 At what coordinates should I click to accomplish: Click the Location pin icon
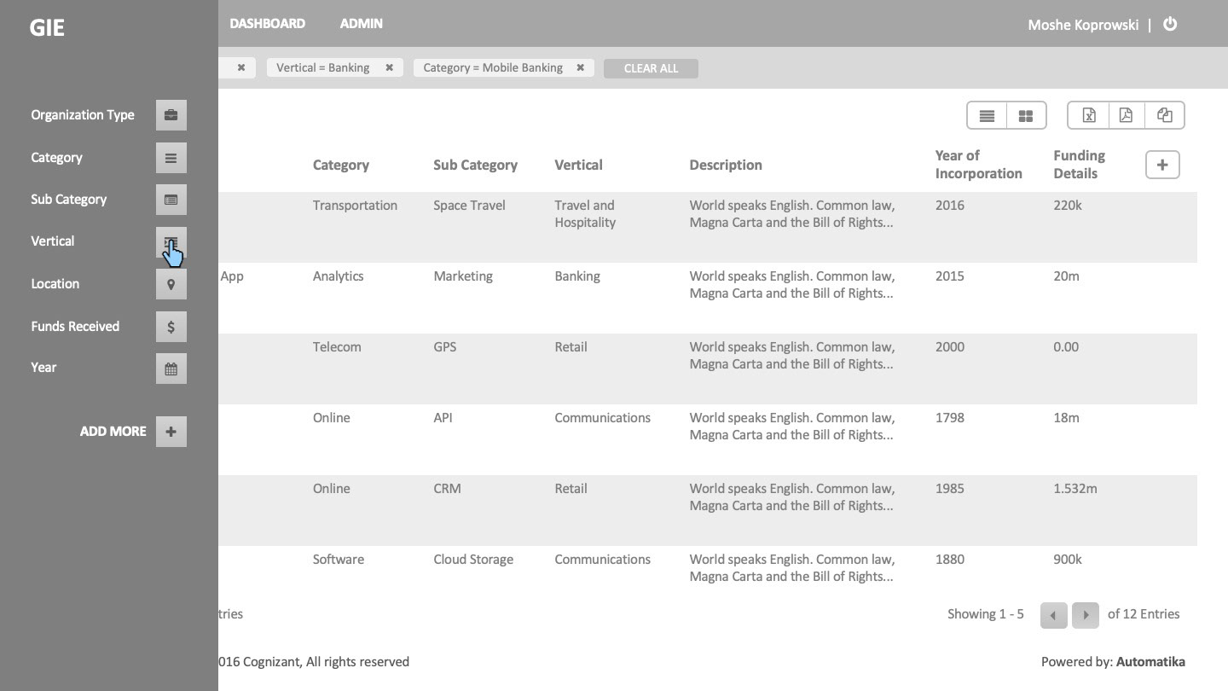coord(171,284)
